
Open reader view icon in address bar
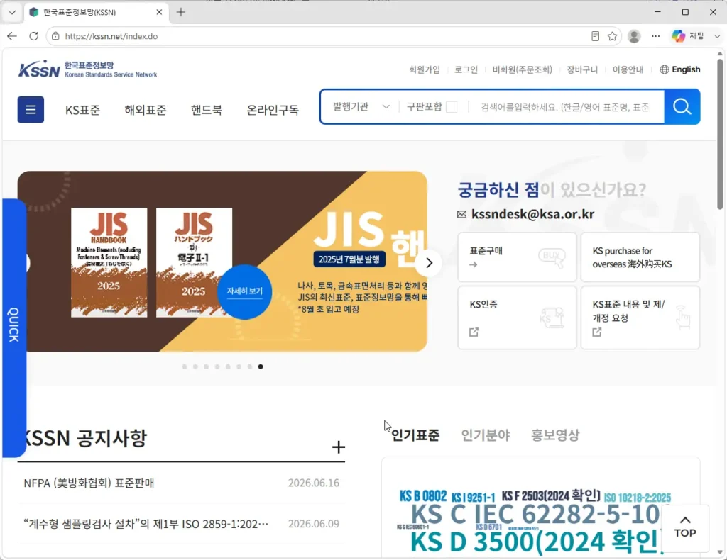pyautogui.click(x=596, y=36)
